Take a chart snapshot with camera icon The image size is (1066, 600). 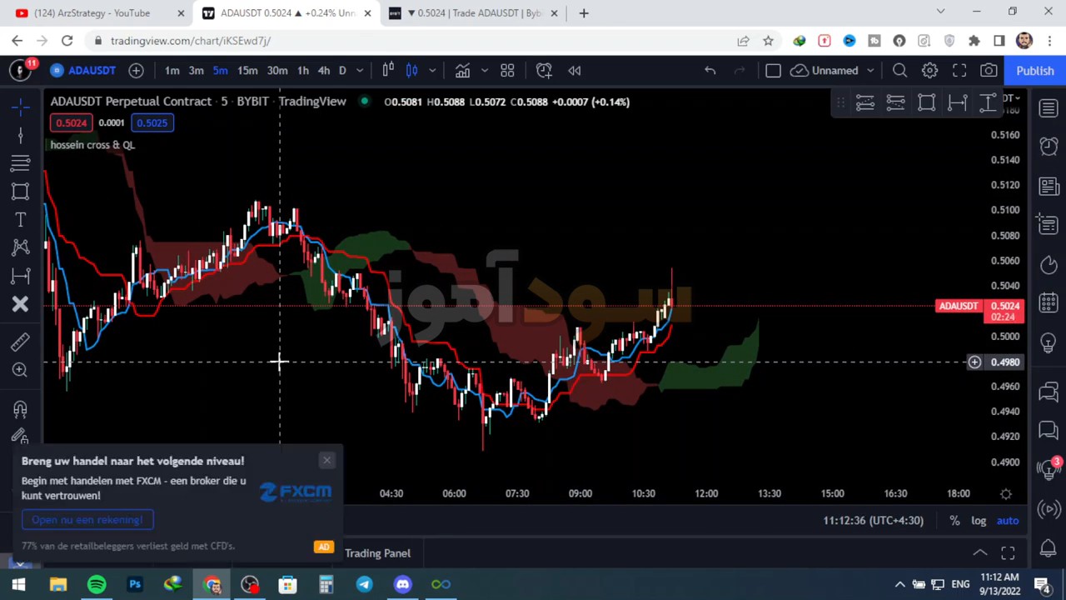pos(989,71)
